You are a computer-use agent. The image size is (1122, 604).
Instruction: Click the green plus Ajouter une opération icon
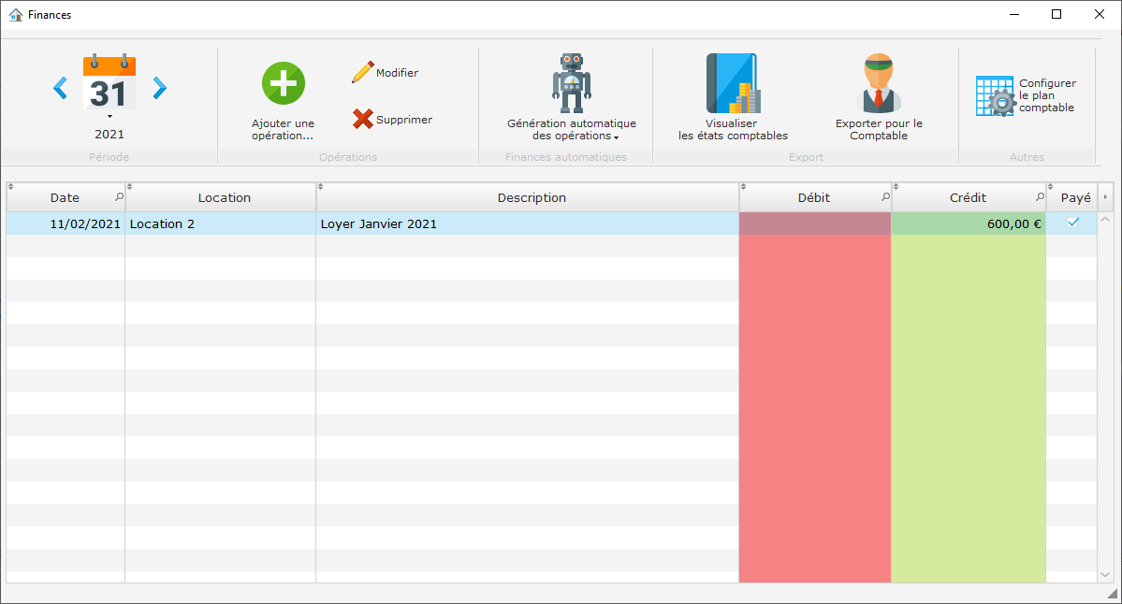click(284, 83)
